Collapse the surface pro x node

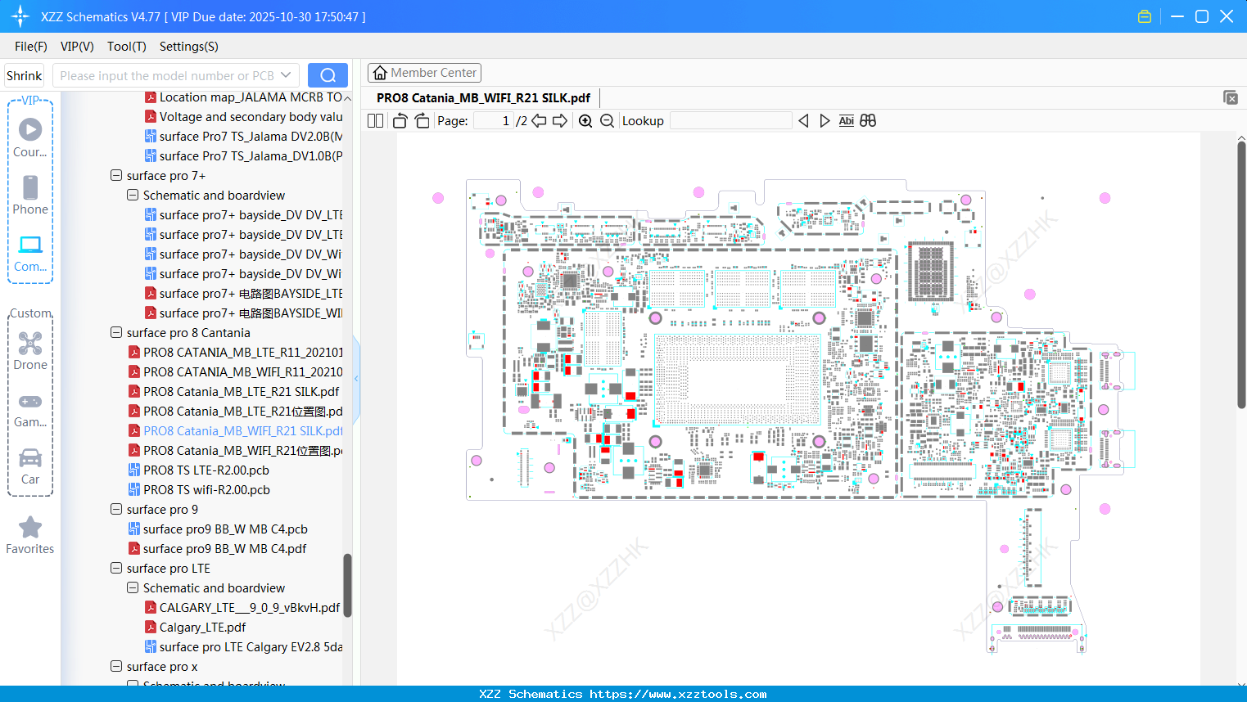(116, 666)
